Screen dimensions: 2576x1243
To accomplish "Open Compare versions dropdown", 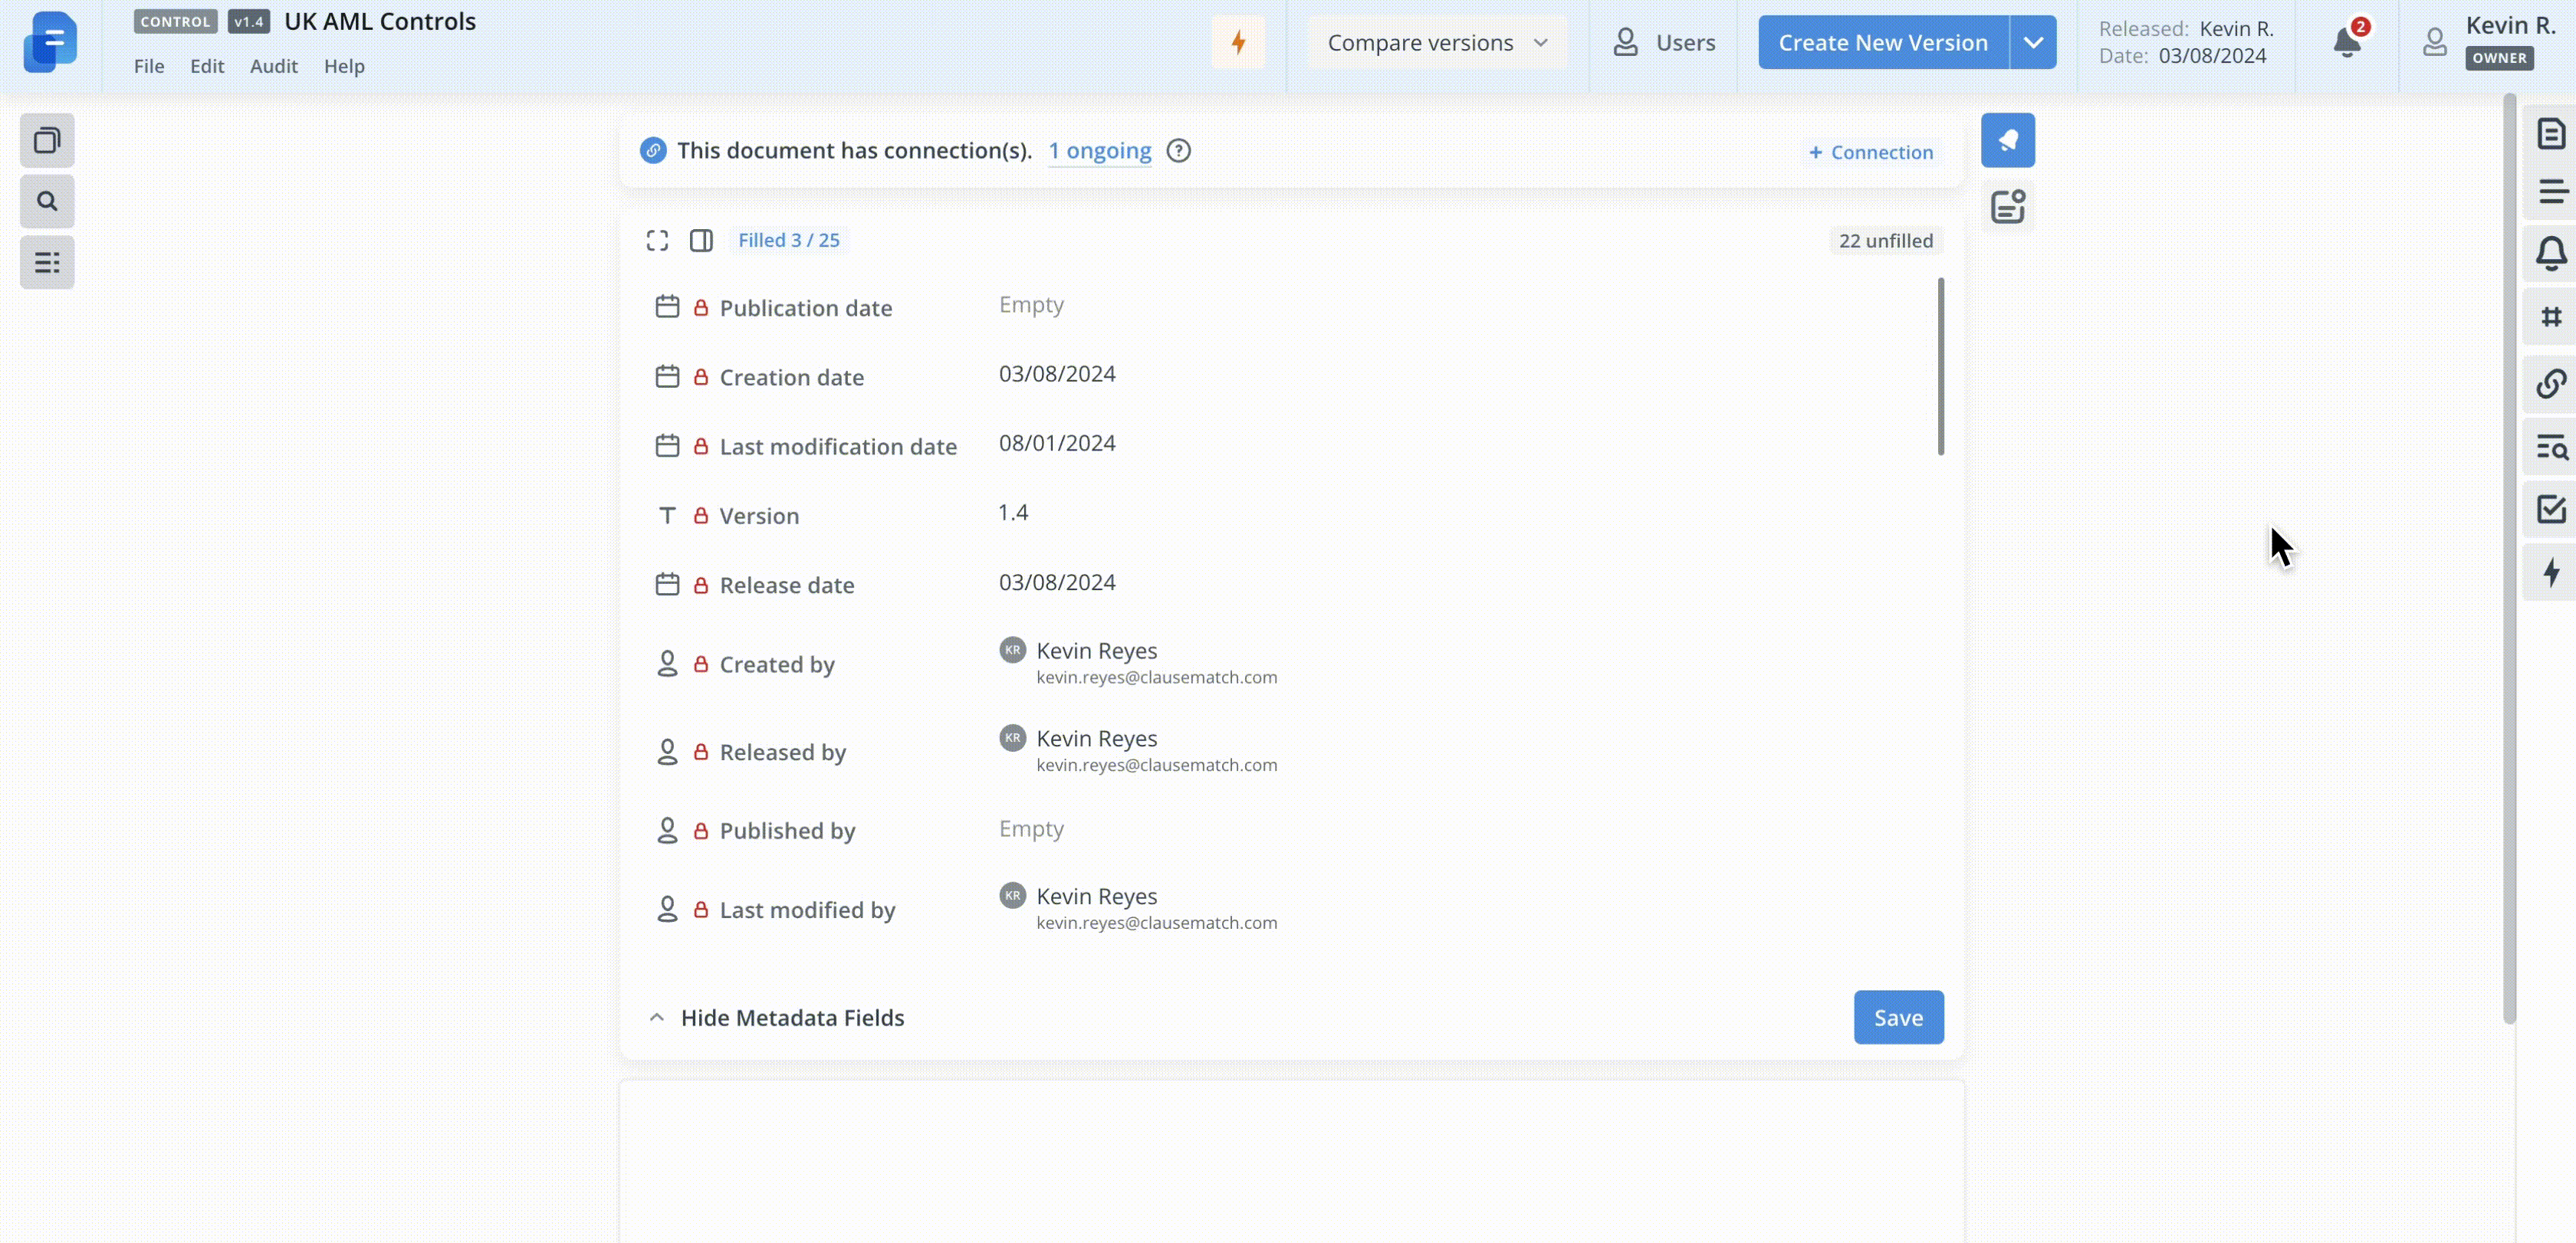I will click(1437, 43).
